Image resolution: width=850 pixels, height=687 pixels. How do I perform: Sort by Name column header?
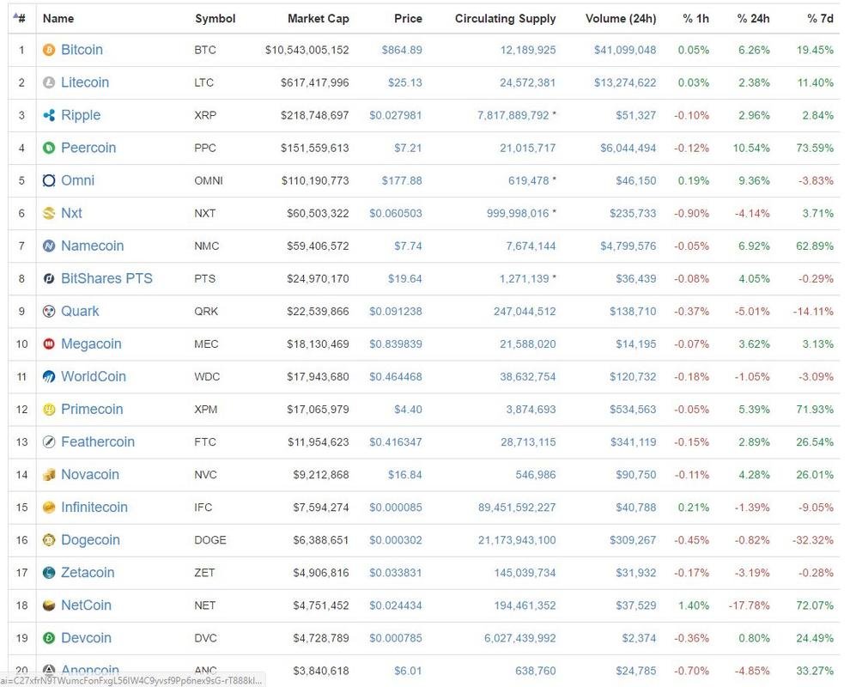[x=58, y=18]
